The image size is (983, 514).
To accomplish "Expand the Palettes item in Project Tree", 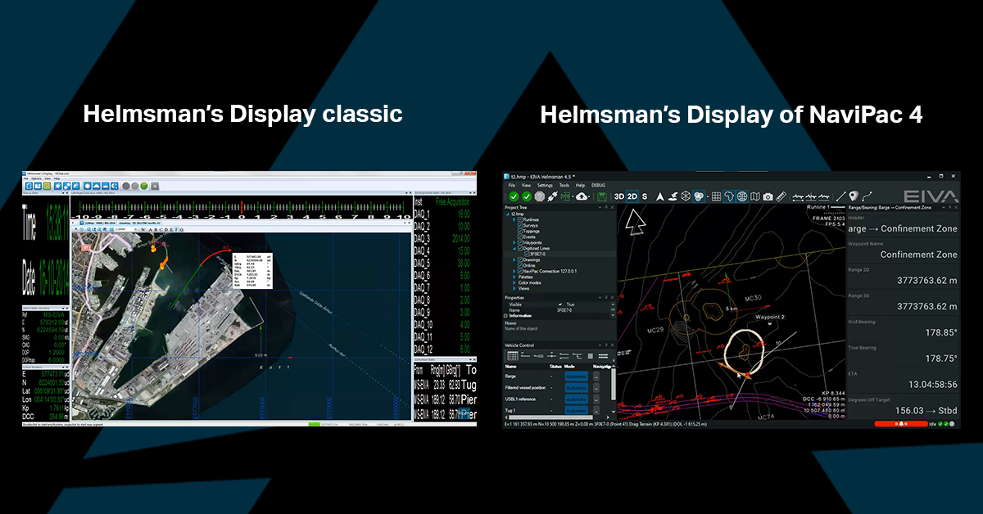I will (x=514, y=277).
